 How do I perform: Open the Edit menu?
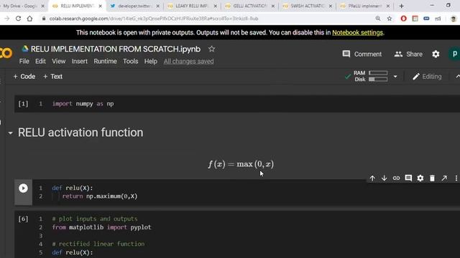point(40,61)
